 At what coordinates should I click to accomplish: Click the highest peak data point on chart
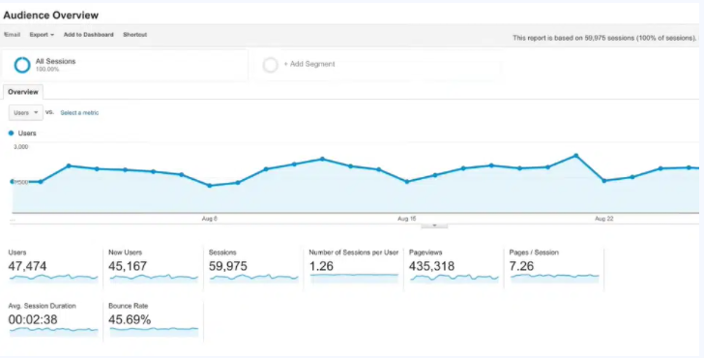tap(576, 156)
